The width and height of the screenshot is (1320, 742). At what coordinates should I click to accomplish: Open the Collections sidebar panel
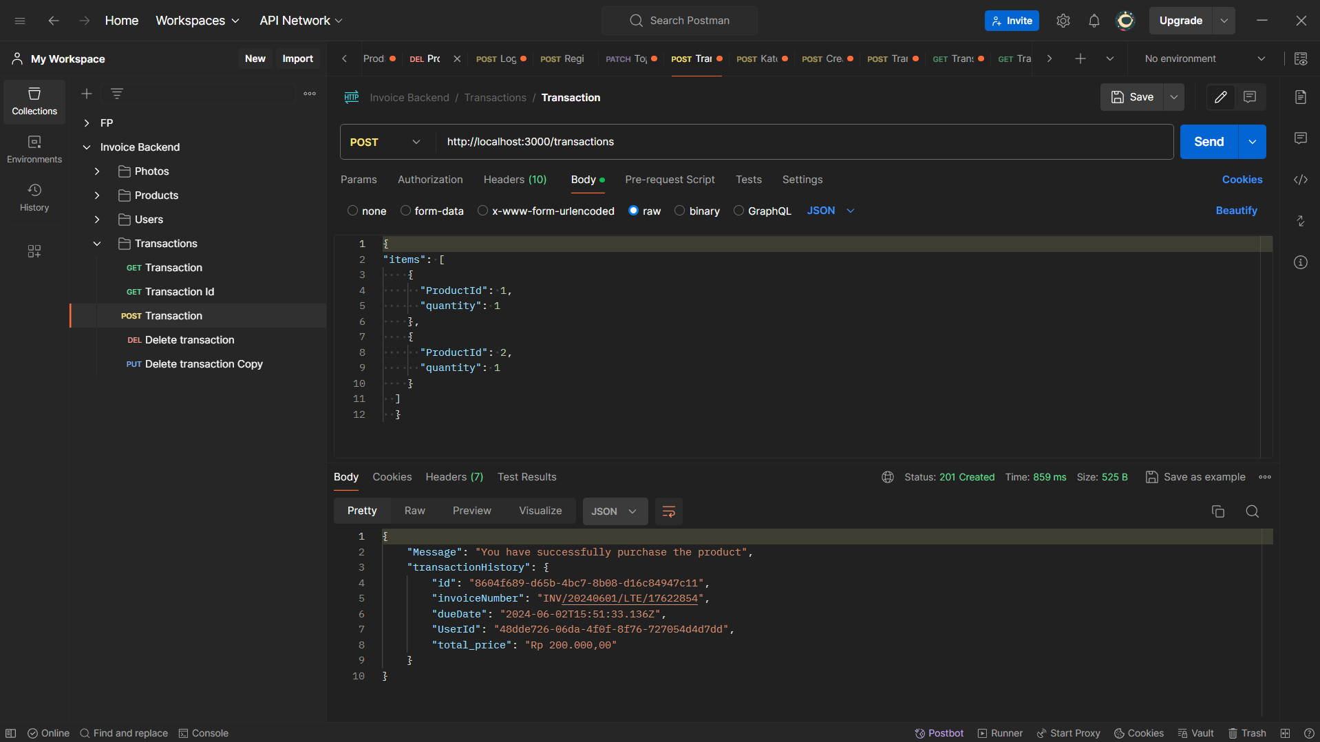[34, 101]
